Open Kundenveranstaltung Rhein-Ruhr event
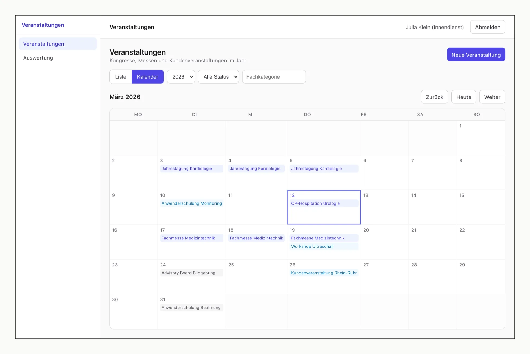 [324, 273]
